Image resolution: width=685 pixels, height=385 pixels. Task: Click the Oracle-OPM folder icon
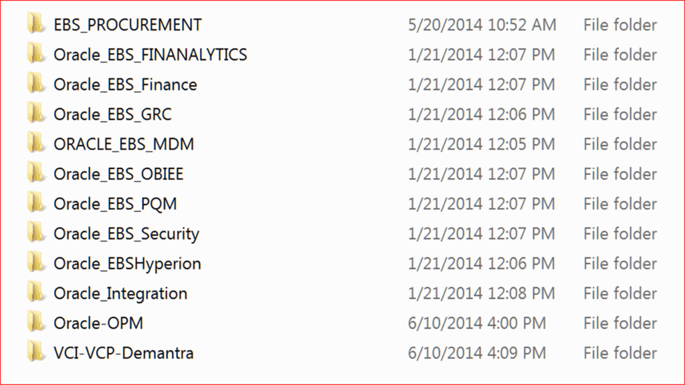[35, 323]
